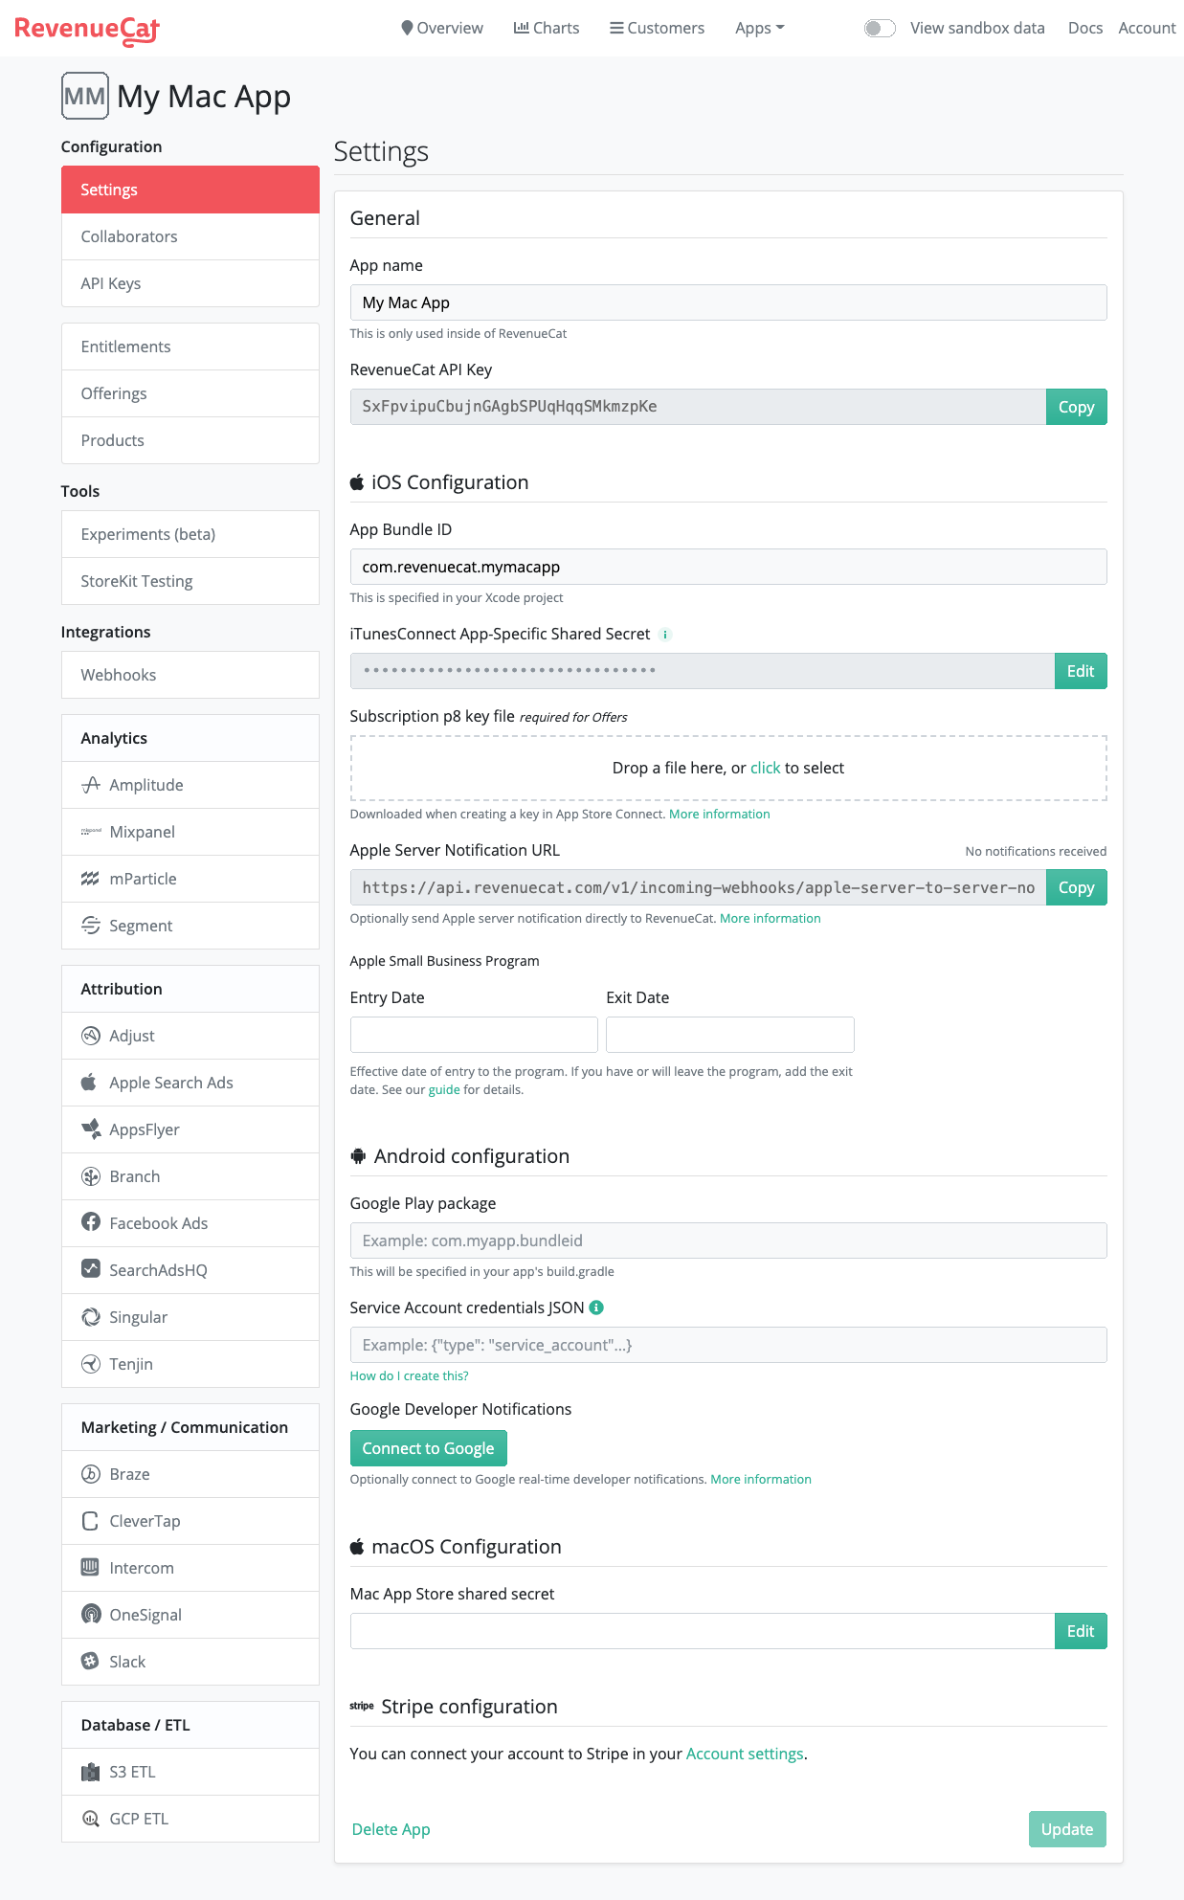The width and height of the screenshot is (1184, 1900).
Task: Click the Google Play package field
Action: point(728,1241)
